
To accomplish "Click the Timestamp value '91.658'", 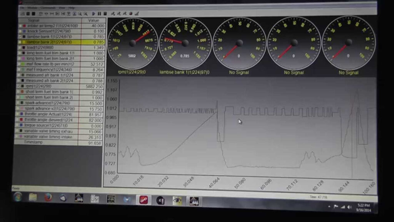I will pos(95,143).
